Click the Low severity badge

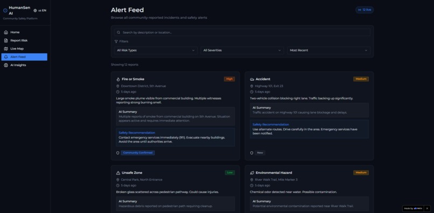pyautogui.click(x=230, y=173)
